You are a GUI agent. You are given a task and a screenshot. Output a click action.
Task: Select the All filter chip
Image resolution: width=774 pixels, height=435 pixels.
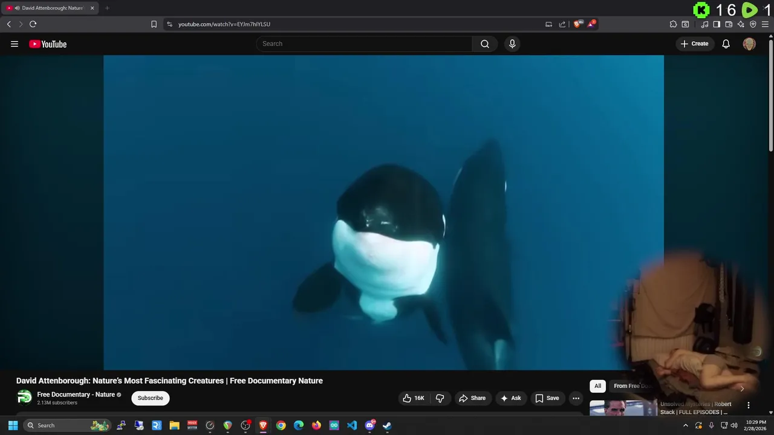(597, 386)
